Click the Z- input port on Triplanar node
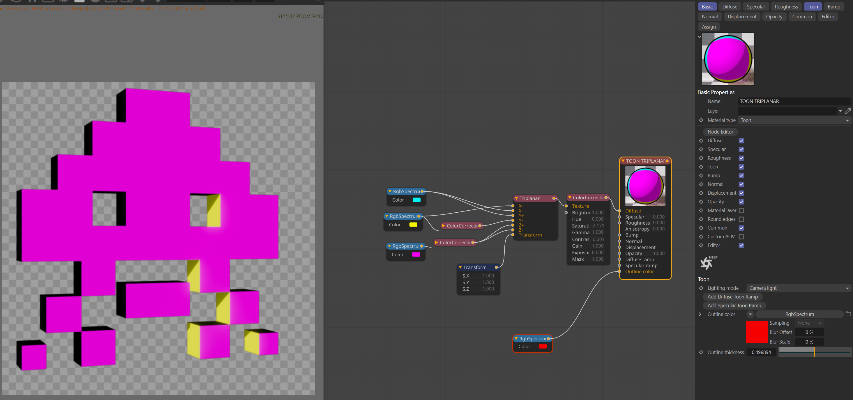The width and height of the screenshot is (853, 400). (513, 230)
